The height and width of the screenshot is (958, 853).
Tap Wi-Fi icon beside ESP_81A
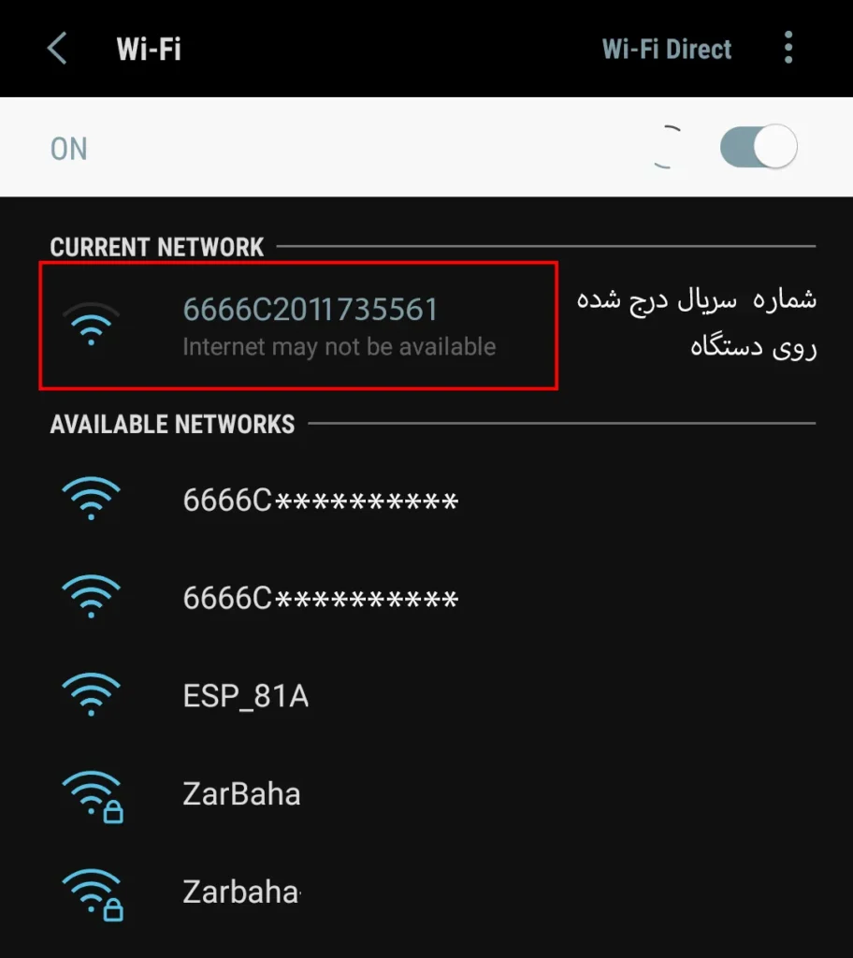click(x=91, y=695)
